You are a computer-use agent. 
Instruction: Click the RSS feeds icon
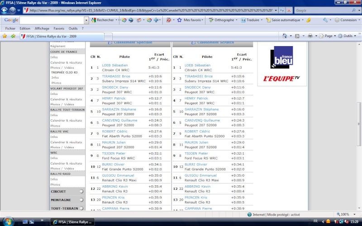click(x=297, y=36)
